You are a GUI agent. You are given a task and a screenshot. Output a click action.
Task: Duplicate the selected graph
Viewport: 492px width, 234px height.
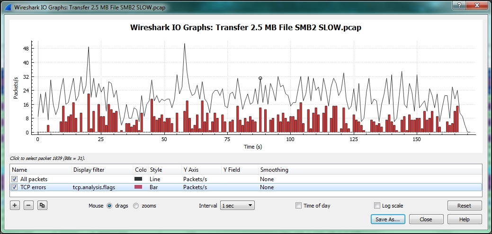pos(42,205)
